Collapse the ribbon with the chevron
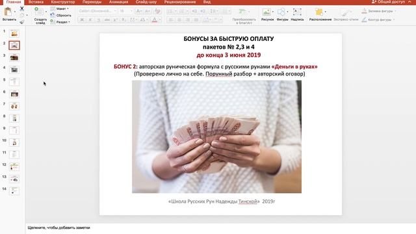Screen dimensions: 416x234 tap(409, 2)
